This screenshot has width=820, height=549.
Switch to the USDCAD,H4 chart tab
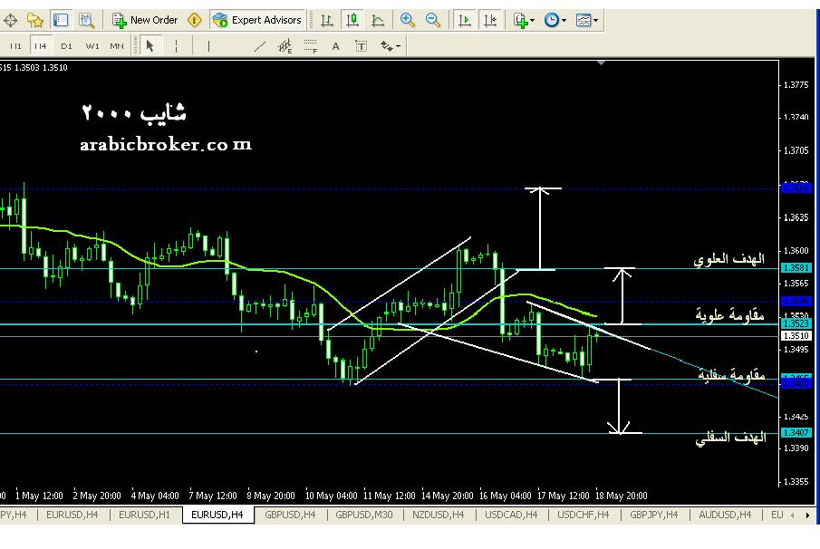tap(511, 515)
